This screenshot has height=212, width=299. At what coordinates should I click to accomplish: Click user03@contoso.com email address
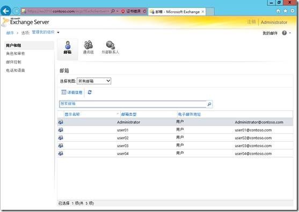tap(253, 146)
